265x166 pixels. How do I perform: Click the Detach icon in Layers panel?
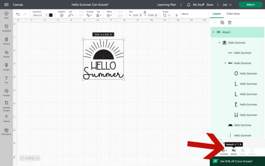click(233, 151)
